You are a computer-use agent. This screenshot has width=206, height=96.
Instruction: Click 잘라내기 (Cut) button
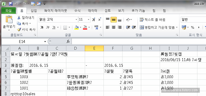coord(26,18)
